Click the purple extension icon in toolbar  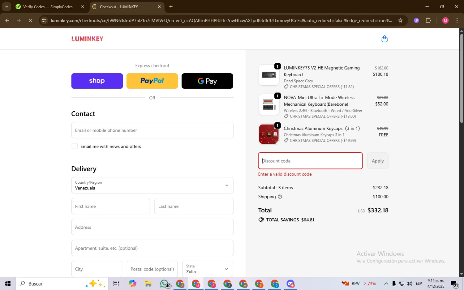tap(416, 20)
